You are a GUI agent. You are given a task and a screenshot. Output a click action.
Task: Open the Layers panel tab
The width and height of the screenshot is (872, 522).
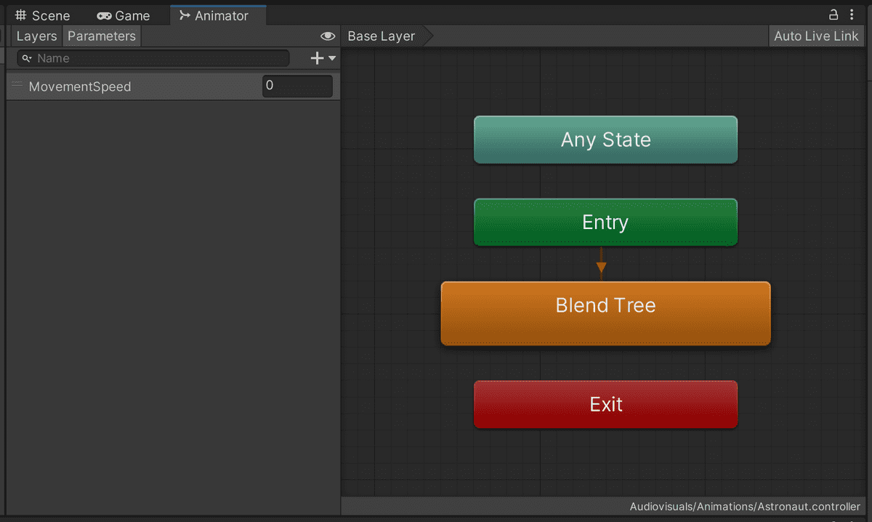(36, 36)
